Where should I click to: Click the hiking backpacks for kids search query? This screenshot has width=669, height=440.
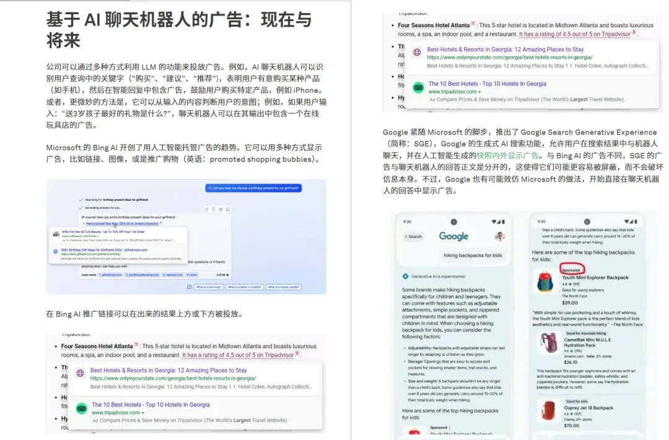473,255
